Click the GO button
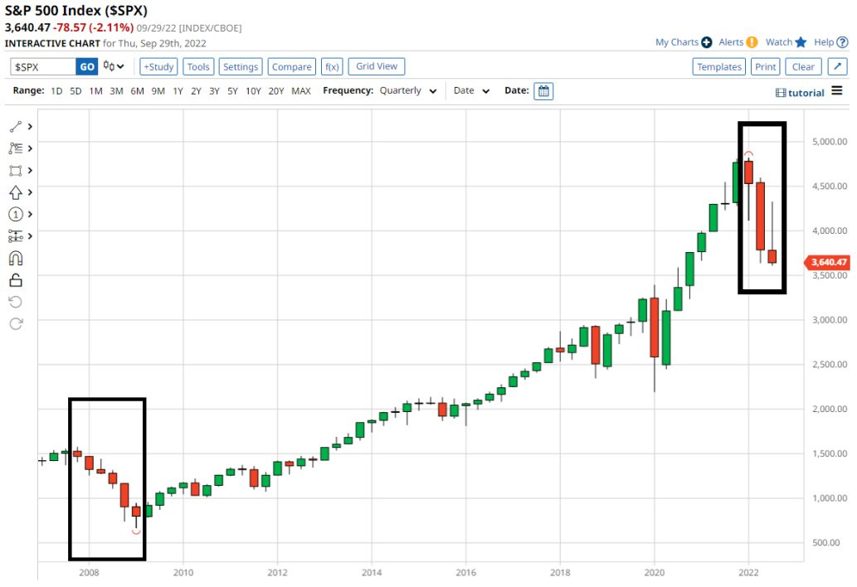The width and height of the screenshot is (857, 587). (x=87, y=66)
